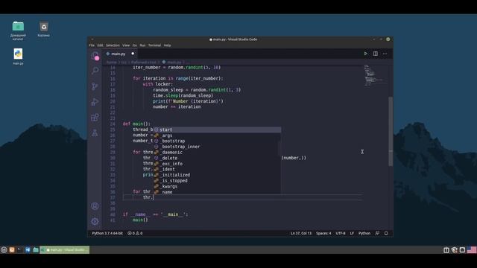Open the Accounts menu icon

[x=95, y=206]
